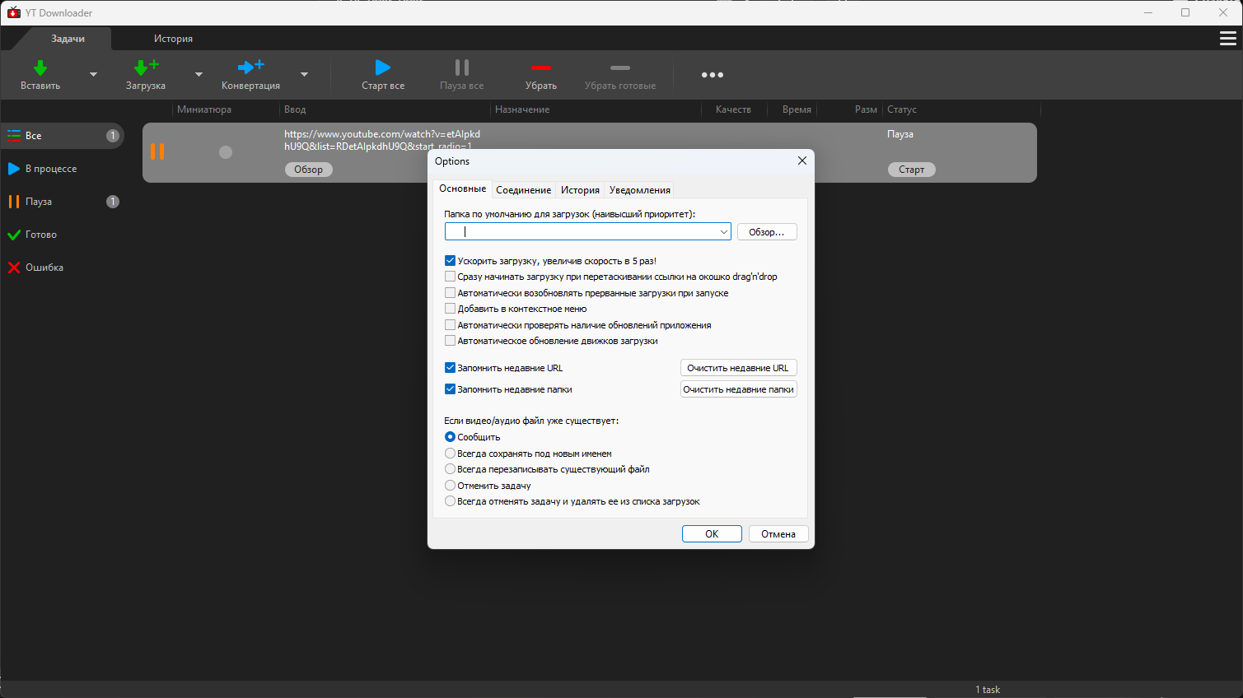Click the orange pause icon on task row
This screenshot has height=698, width=1243.
[157, 151]
